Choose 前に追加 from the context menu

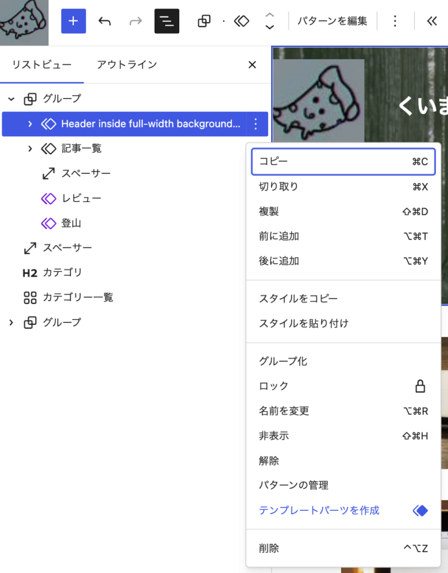click(343, 237)
